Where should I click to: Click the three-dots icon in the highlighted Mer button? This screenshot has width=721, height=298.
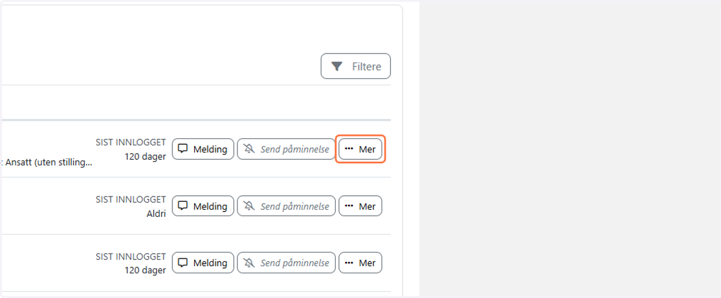click(349, 148)
